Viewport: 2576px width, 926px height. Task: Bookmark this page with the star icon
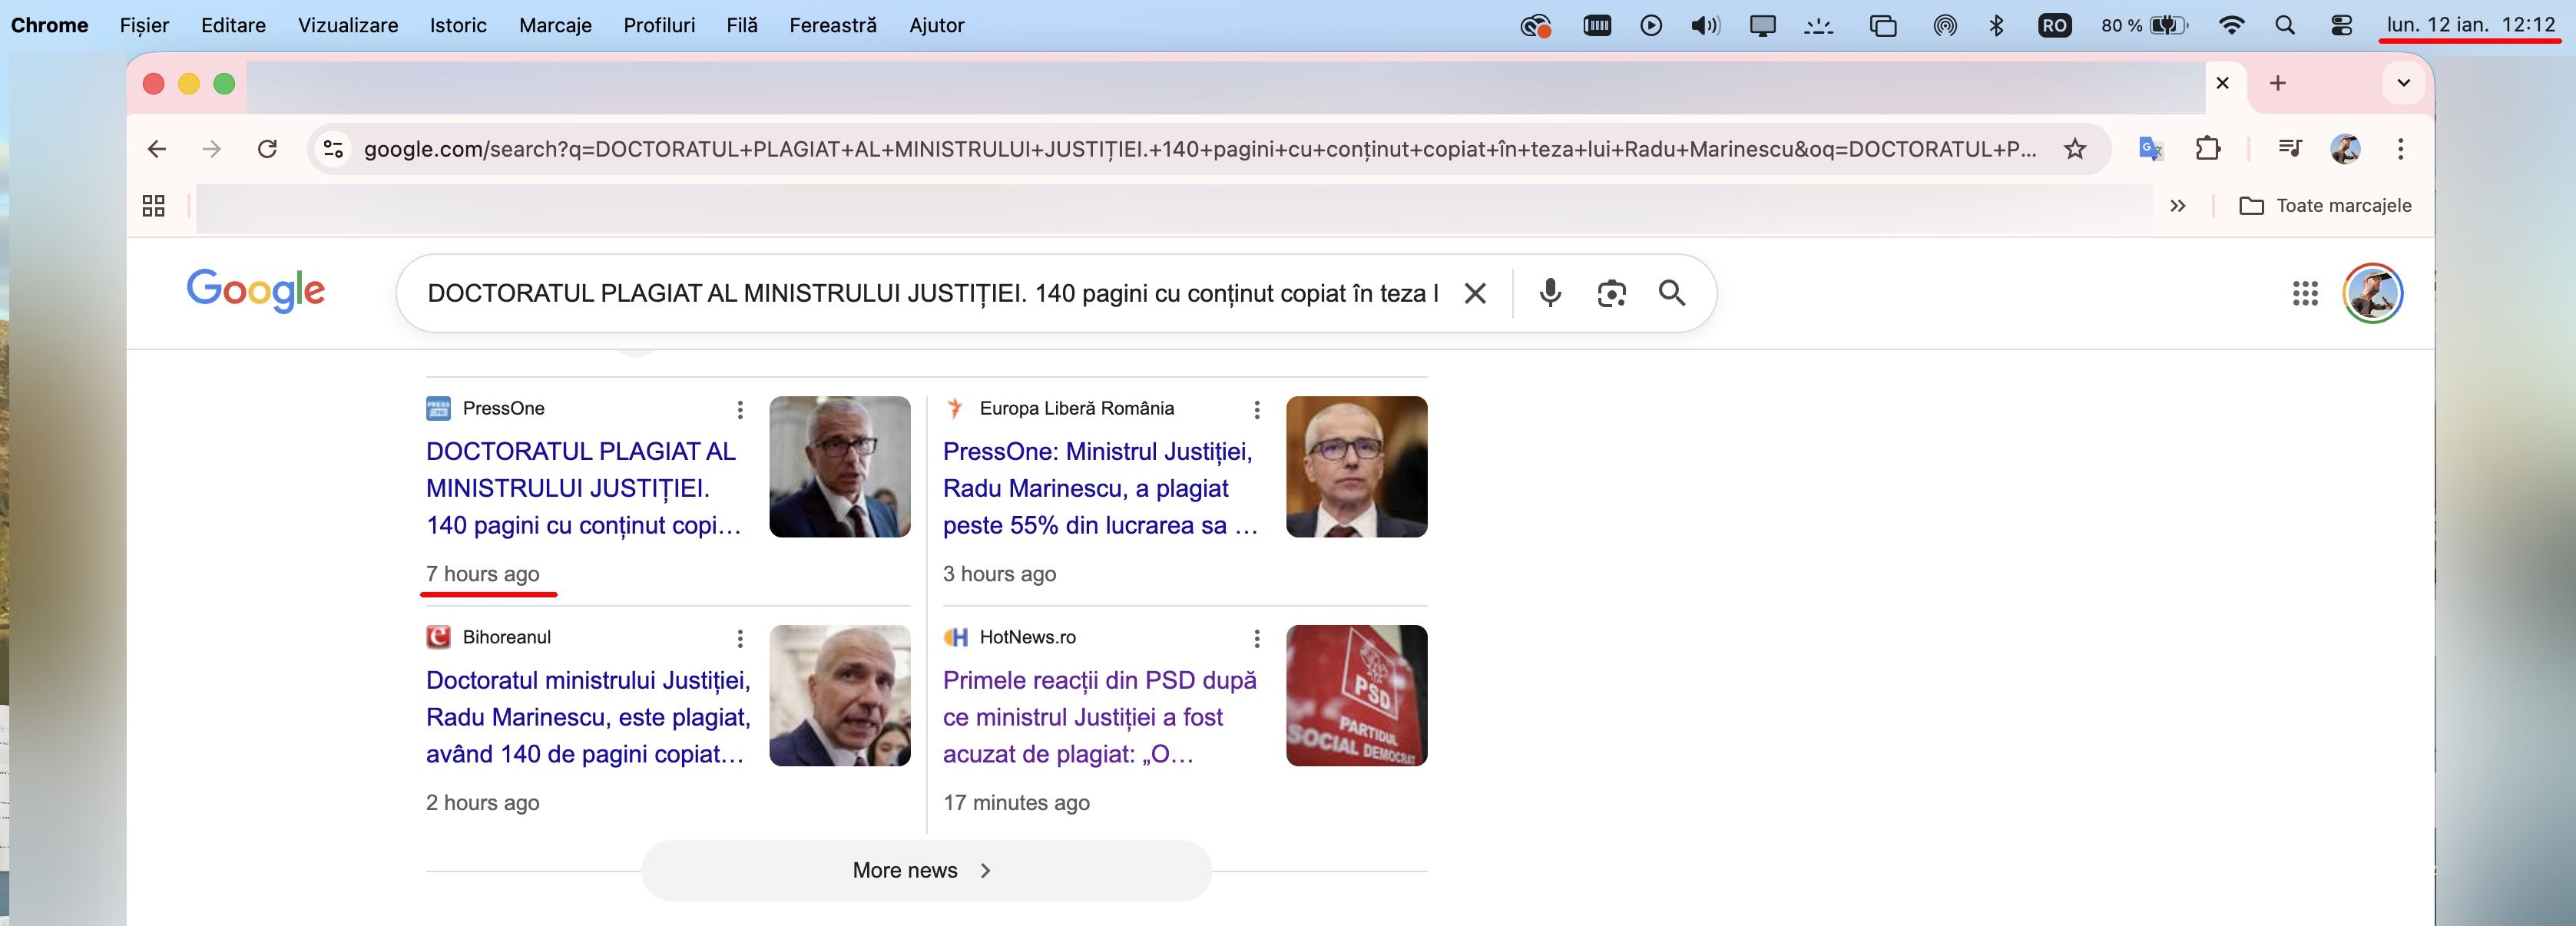click(x=2075, y=149)
